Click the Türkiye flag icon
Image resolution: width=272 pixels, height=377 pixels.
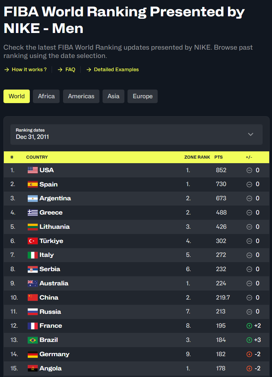click(33, 241)
